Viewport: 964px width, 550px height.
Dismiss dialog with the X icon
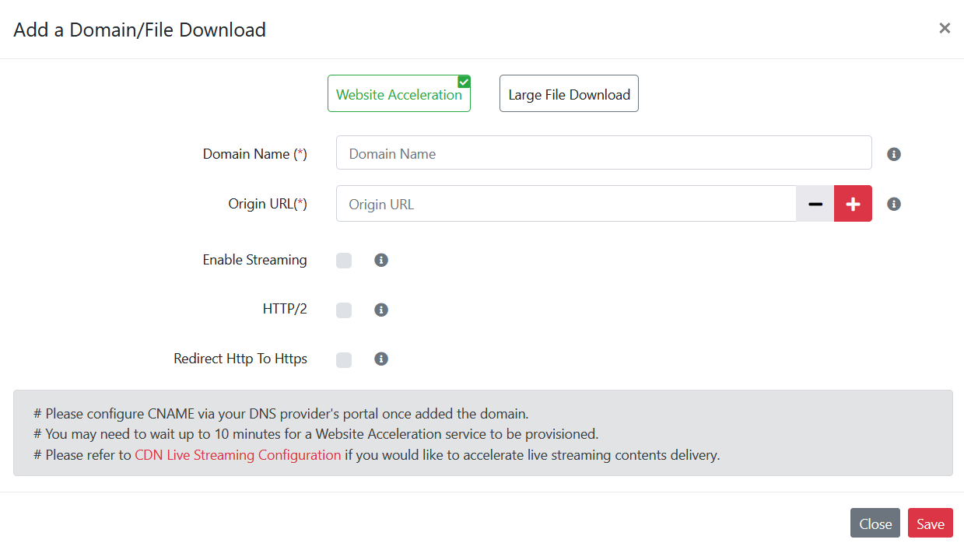tap(945, 29)
